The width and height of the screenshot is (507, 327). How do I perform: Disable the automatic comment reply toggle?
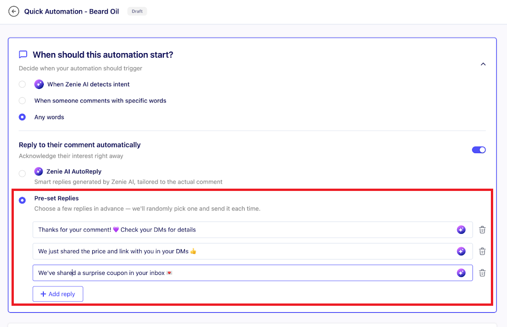coord(478,150)
